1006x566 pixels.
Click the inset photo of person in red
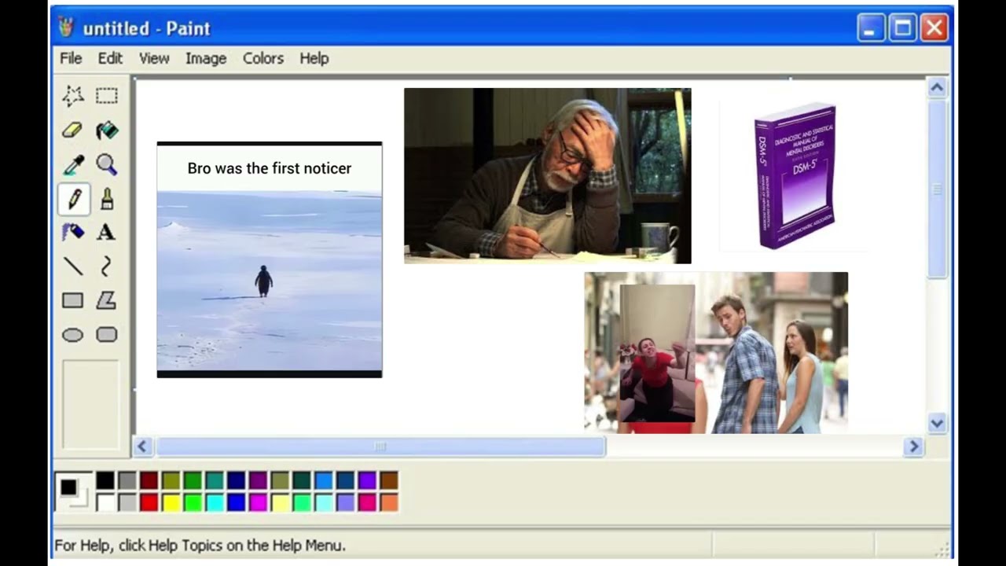[657, 354]
